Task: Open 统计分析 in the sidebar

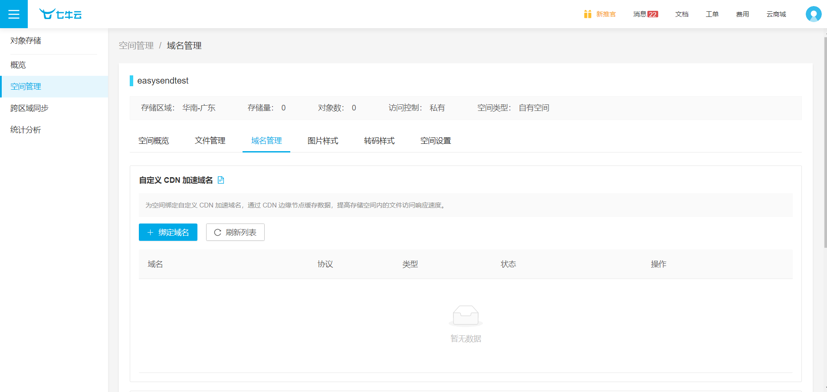Action: click(26, 130)
